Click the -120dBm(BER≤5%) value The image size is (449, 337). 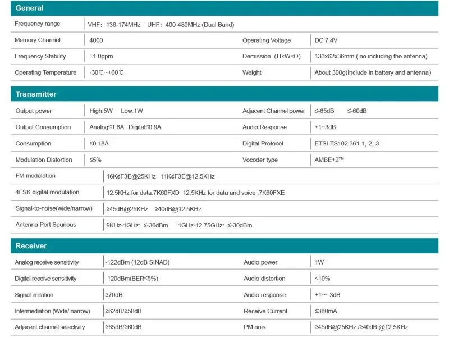tap(131, 279)
